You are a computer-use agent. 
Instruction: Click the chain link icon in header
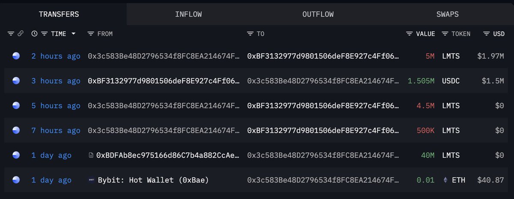[20, 34]
